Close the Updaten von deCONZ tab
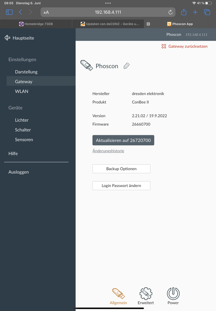The image size is (216, 311). (x=148, y=24)
